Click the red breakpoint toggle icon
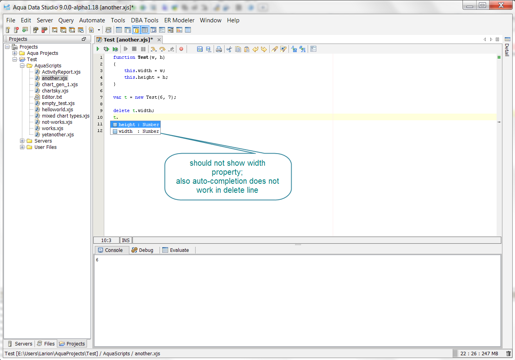Screen dimensions: 515x360 click(181, 49)
